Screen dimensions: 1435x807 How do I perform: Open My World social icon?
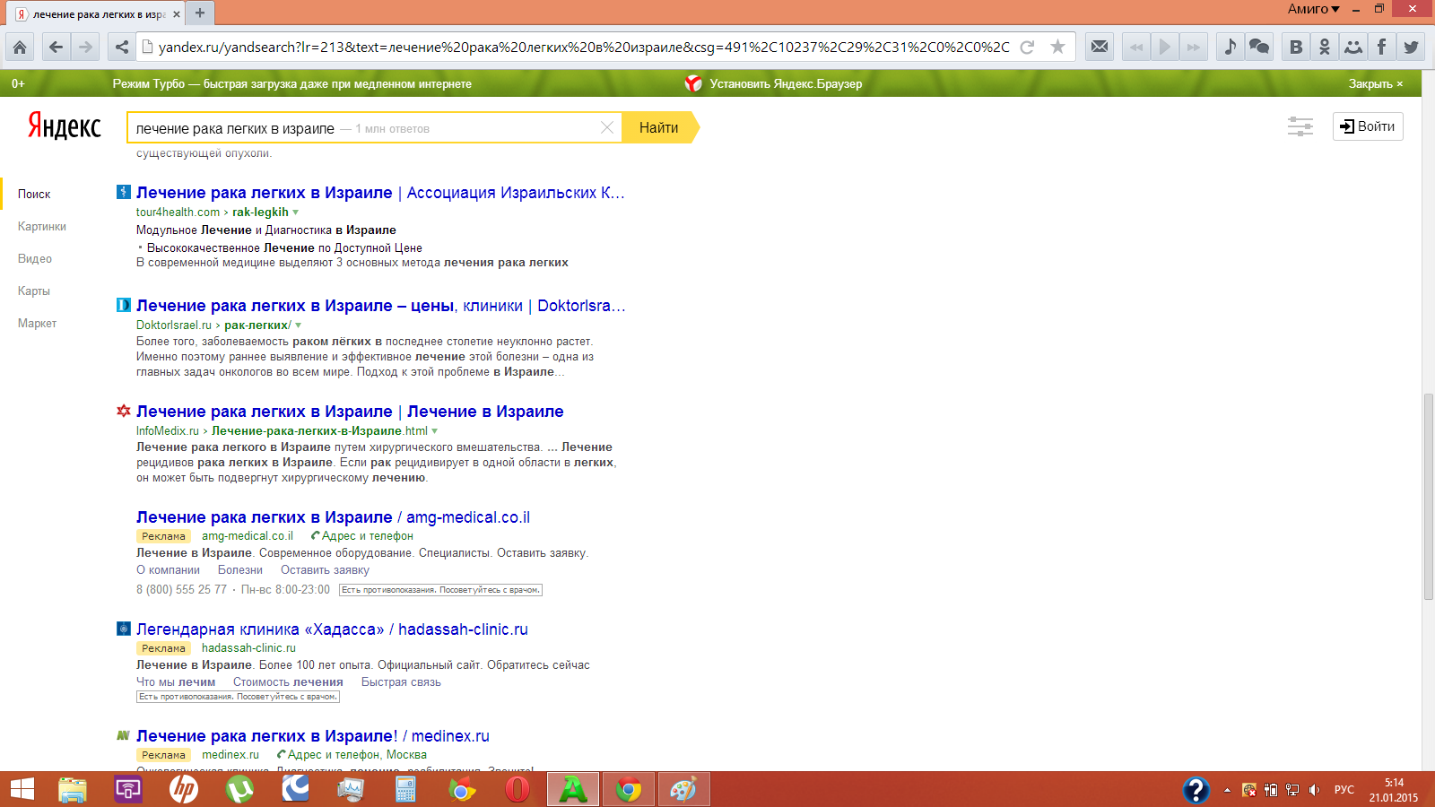1353,47
